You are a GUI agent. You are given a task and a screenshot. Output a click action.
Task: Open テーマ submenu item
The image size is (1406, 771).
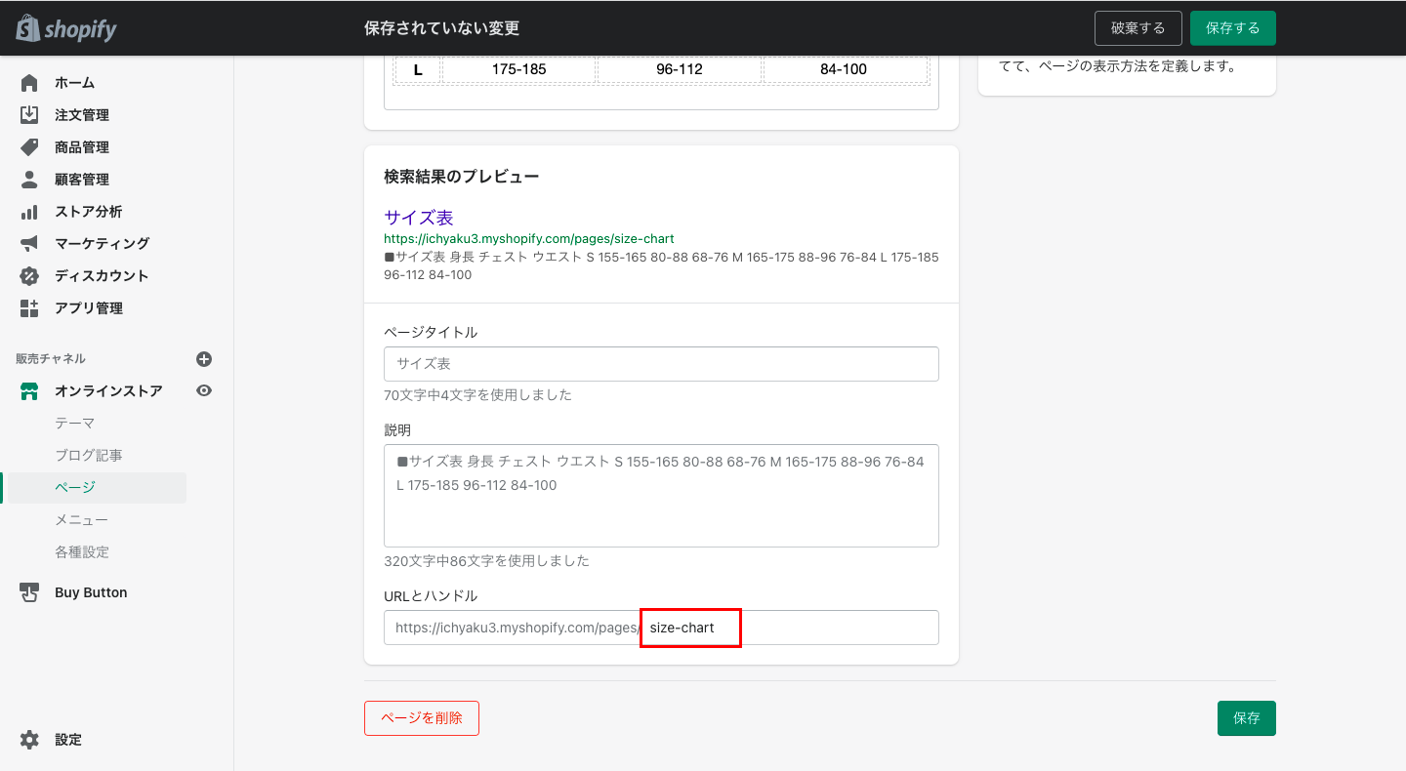pos(75,424)
